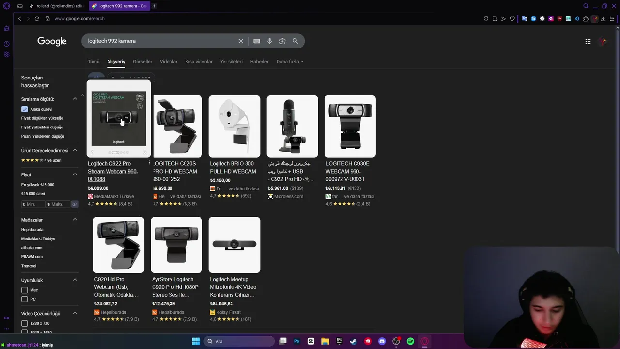Viewport: 620px width, 349px height.
Task: Collapse the Sıralama ölçütü section
Action: tap(75, 99)
